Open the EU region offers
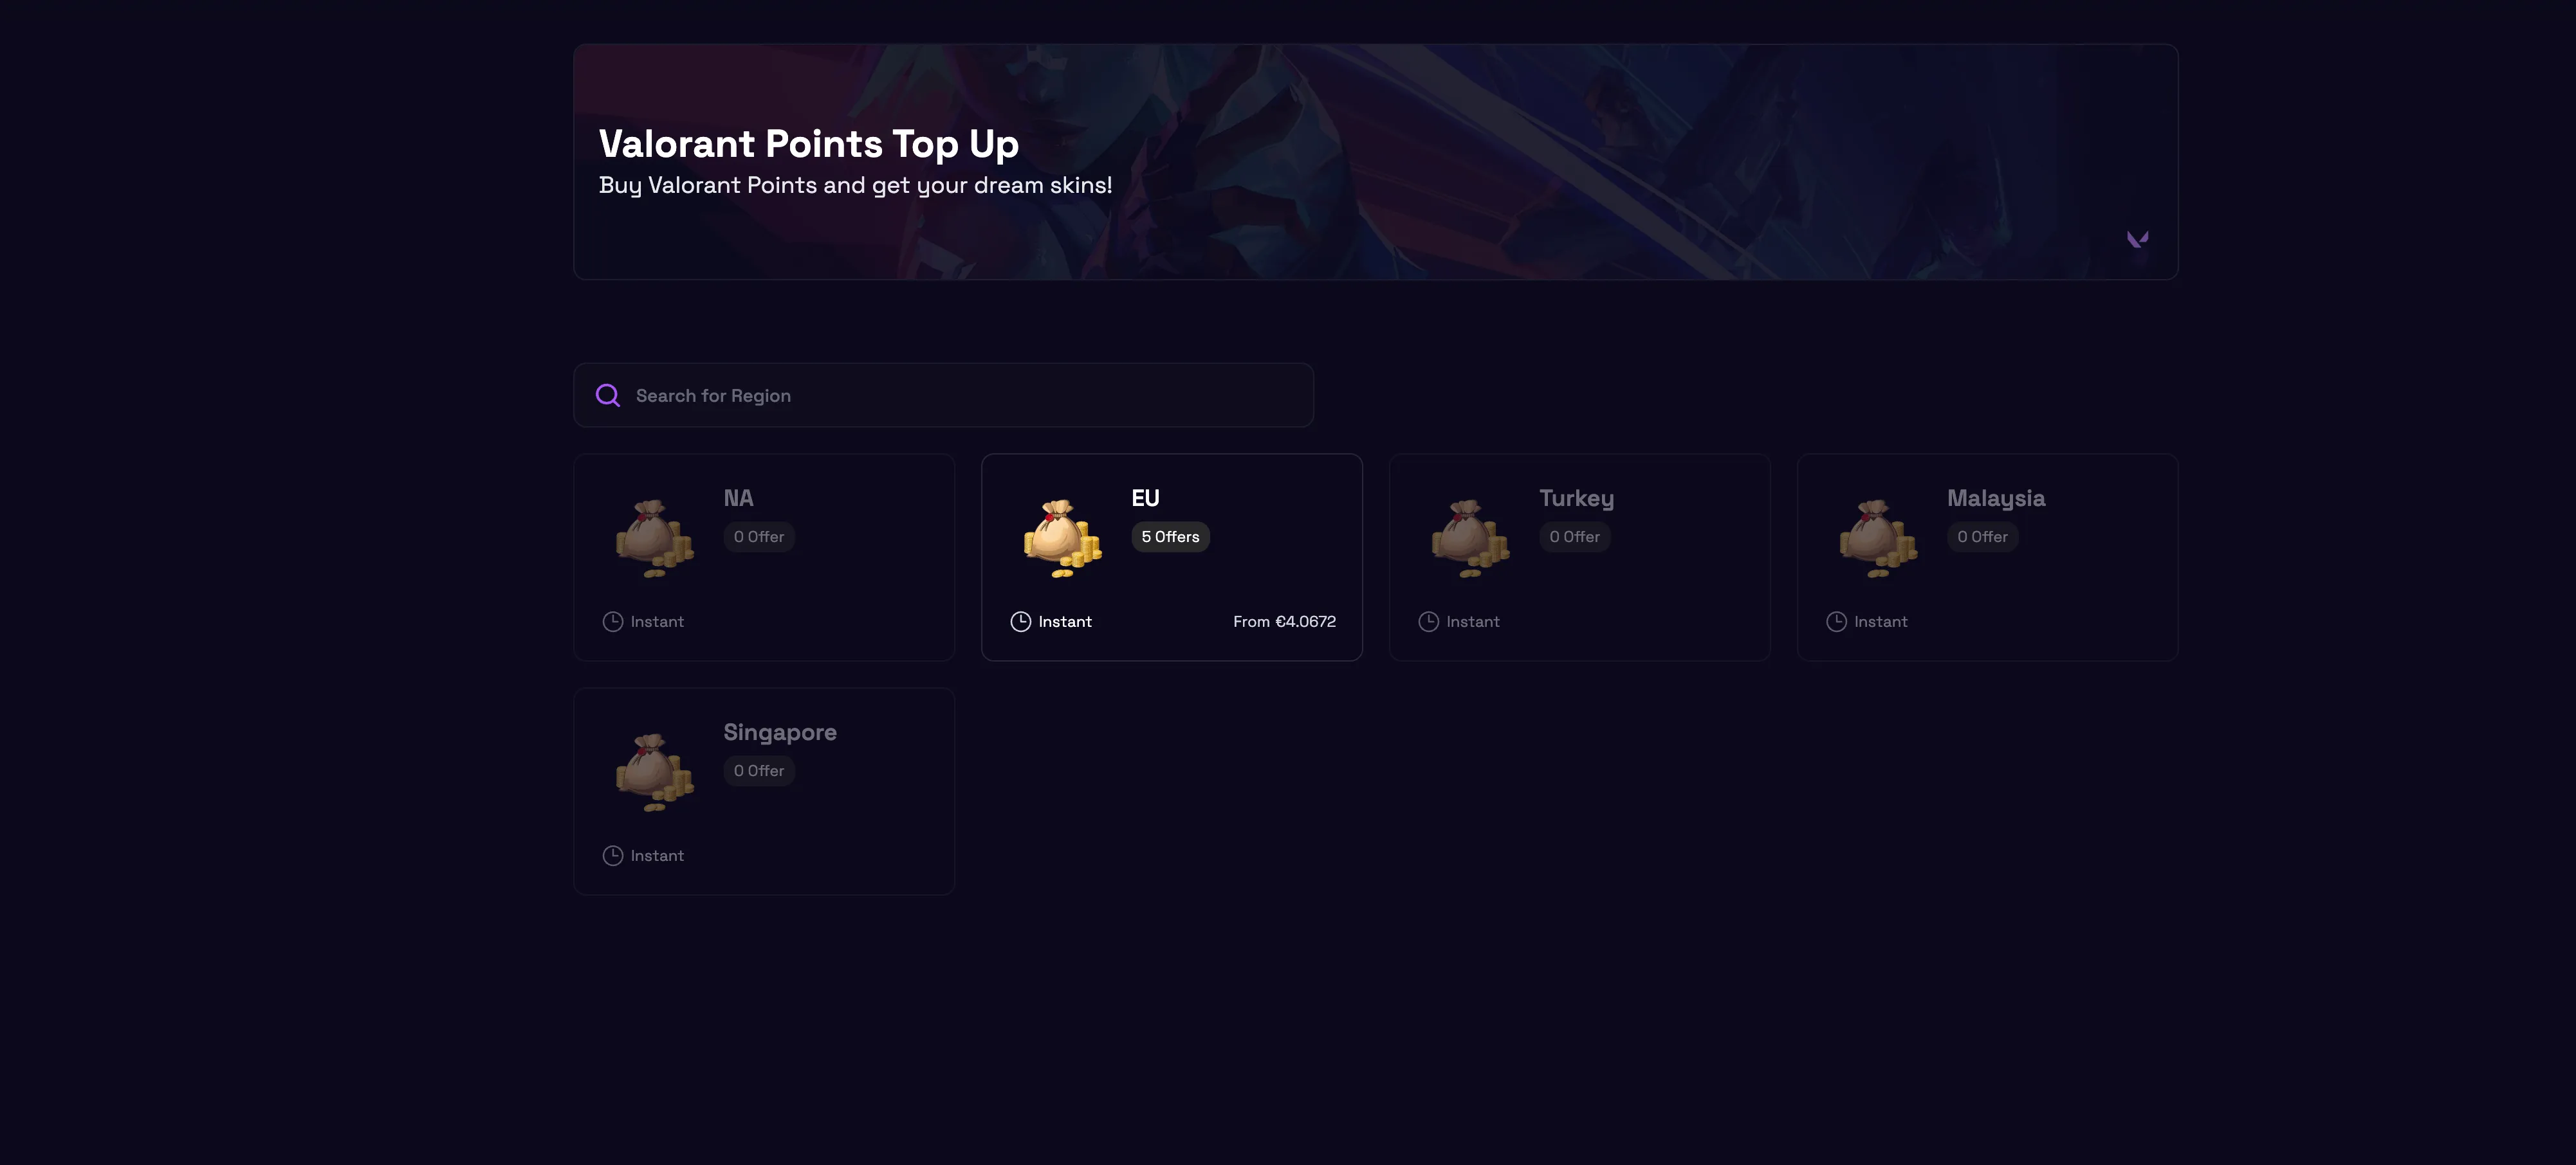The height and width of the screenshot is (1165, 2576). 1171,557
